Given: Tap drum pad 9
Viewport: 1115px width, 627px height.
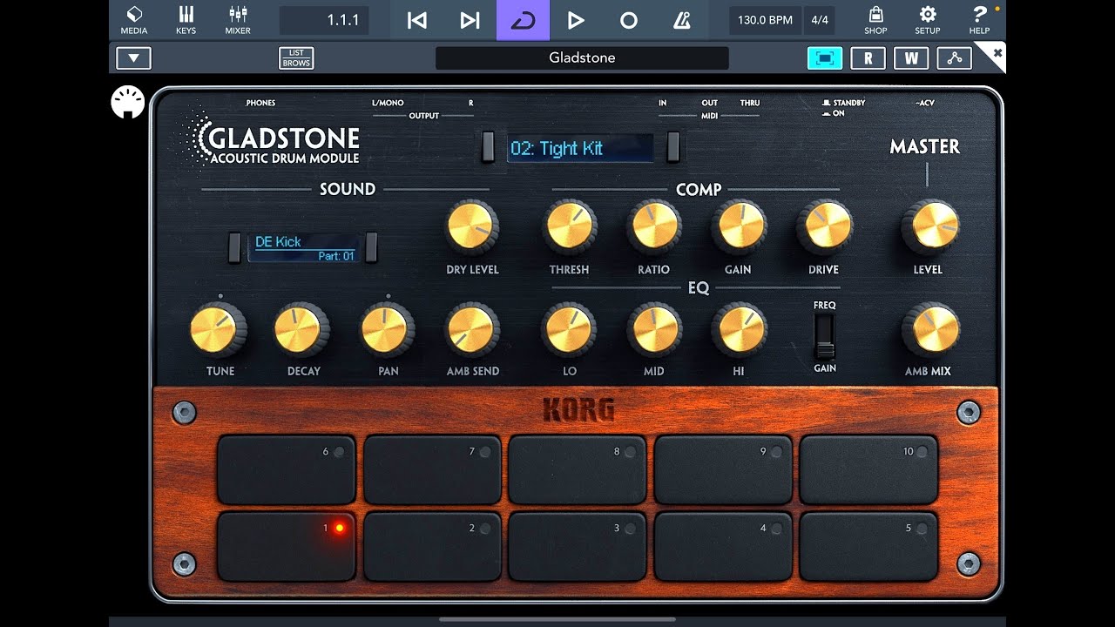Looking at the screenshot, I should (723, 469).
